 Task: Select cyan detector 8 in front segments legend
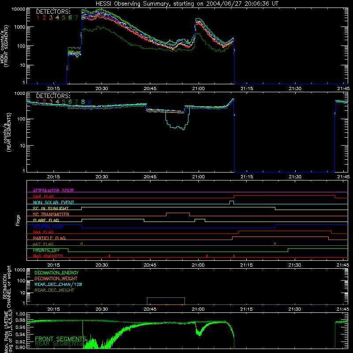[x=83, y=18]
